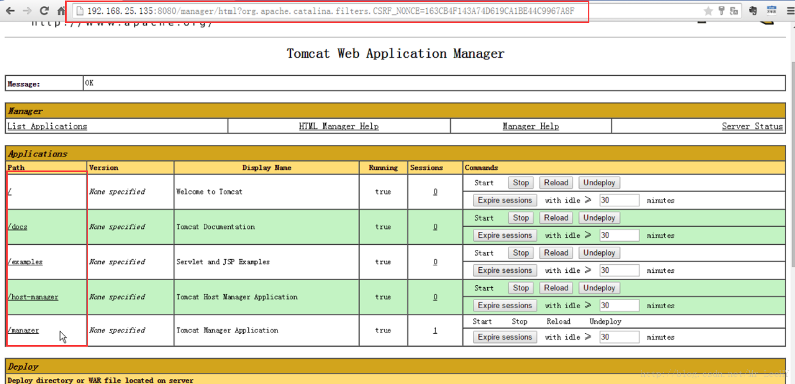Viewport: 795px width, 384px height.
Task: Undeploy the Welcome to Tomcat application
Action: point(599,183)
